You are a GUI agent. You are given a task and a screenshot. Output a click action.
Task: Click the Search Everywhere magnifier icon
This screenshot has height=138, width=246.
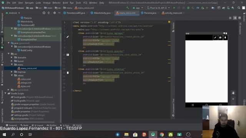(x=239, y=8)
